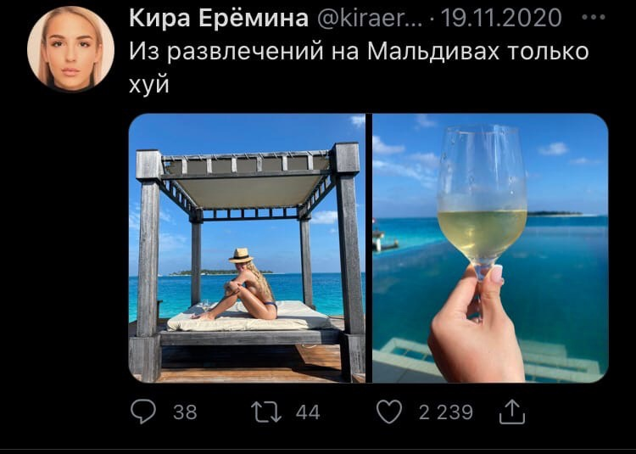Click the tweet's second text line

coord(149,84)
